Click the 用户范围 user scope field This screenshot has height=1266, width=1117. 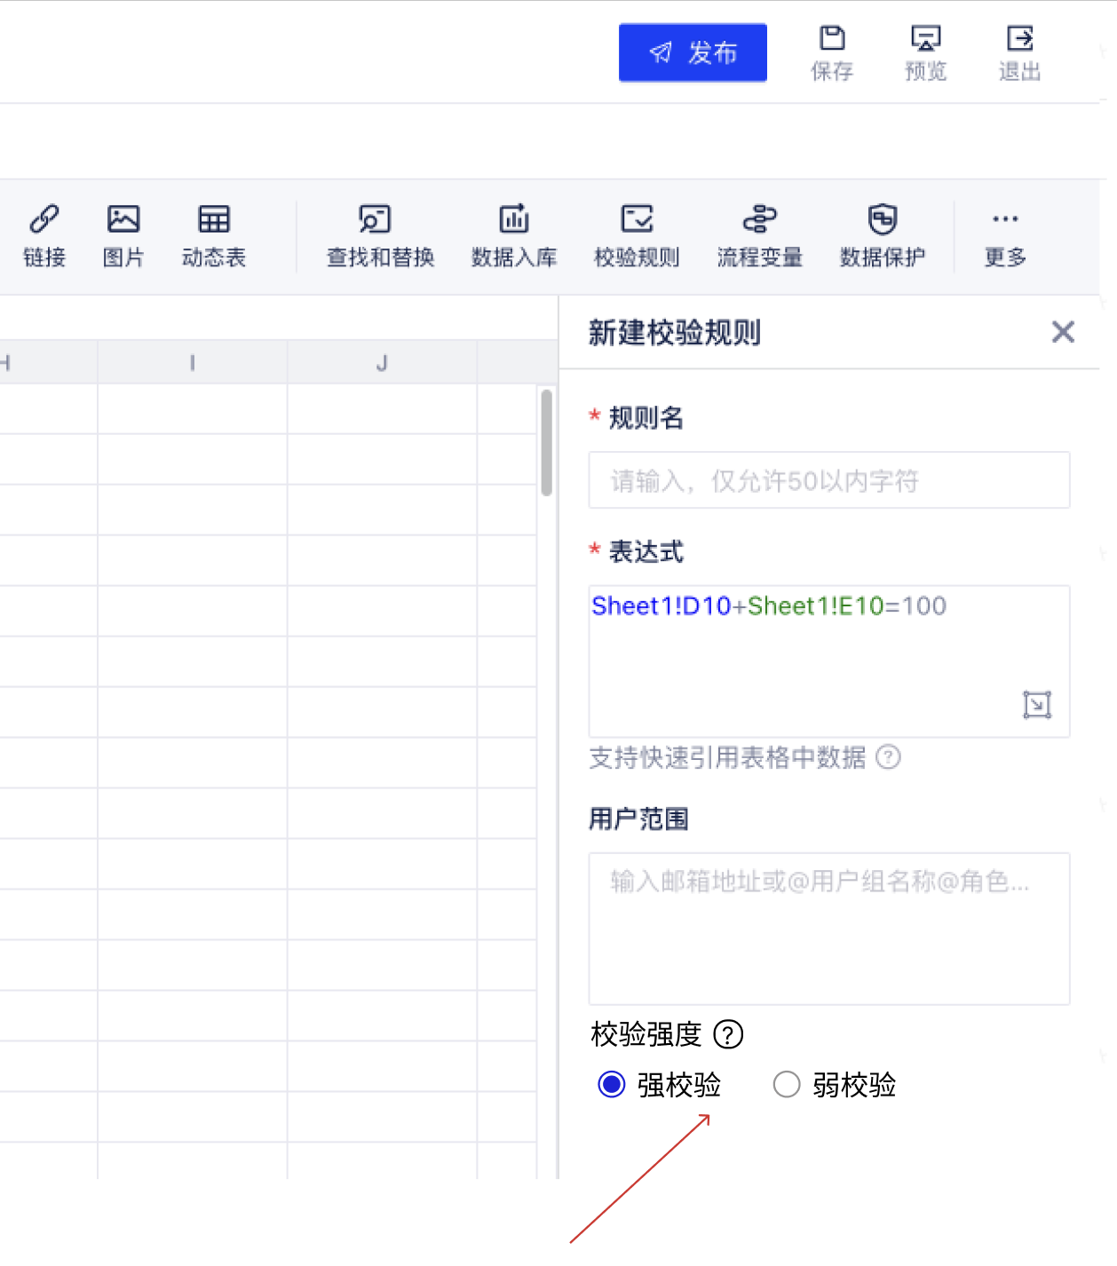coord(828,928)
